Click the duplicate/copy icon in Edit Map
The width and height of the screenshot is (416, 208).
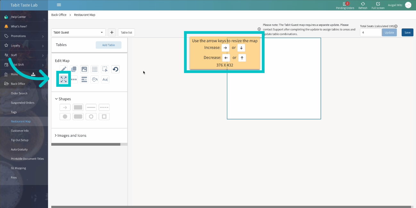point(74,69)
